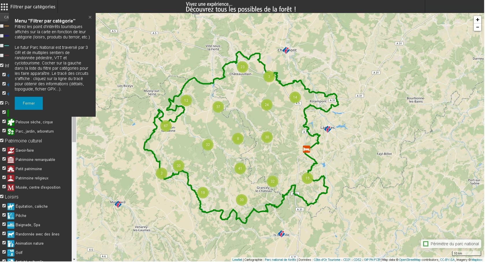The height and width of the screenshot is (262, 485).
Task: Expand the cluster marker labeled 67
Action: pos(166,126)
